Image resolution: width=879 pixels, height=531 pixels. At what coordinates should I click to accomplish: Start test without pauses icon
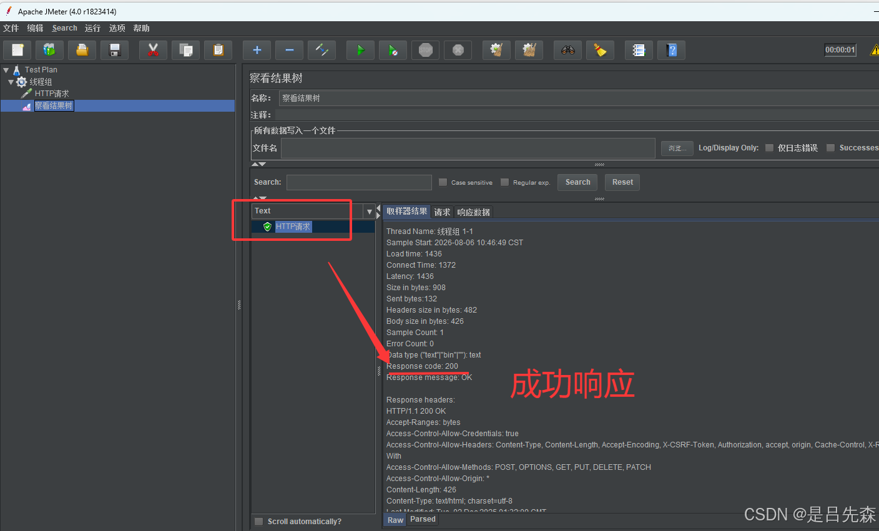coord(393,50)
